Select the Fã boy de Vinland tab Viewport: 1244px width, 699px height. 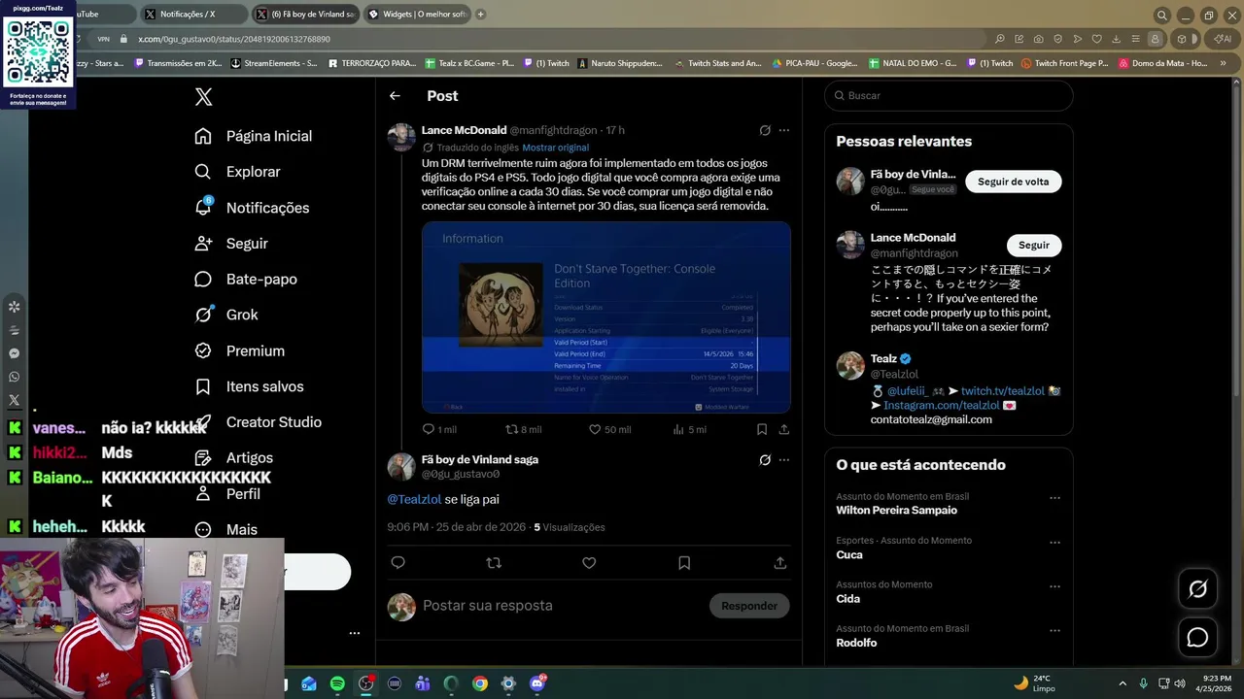tap(304, 15)
